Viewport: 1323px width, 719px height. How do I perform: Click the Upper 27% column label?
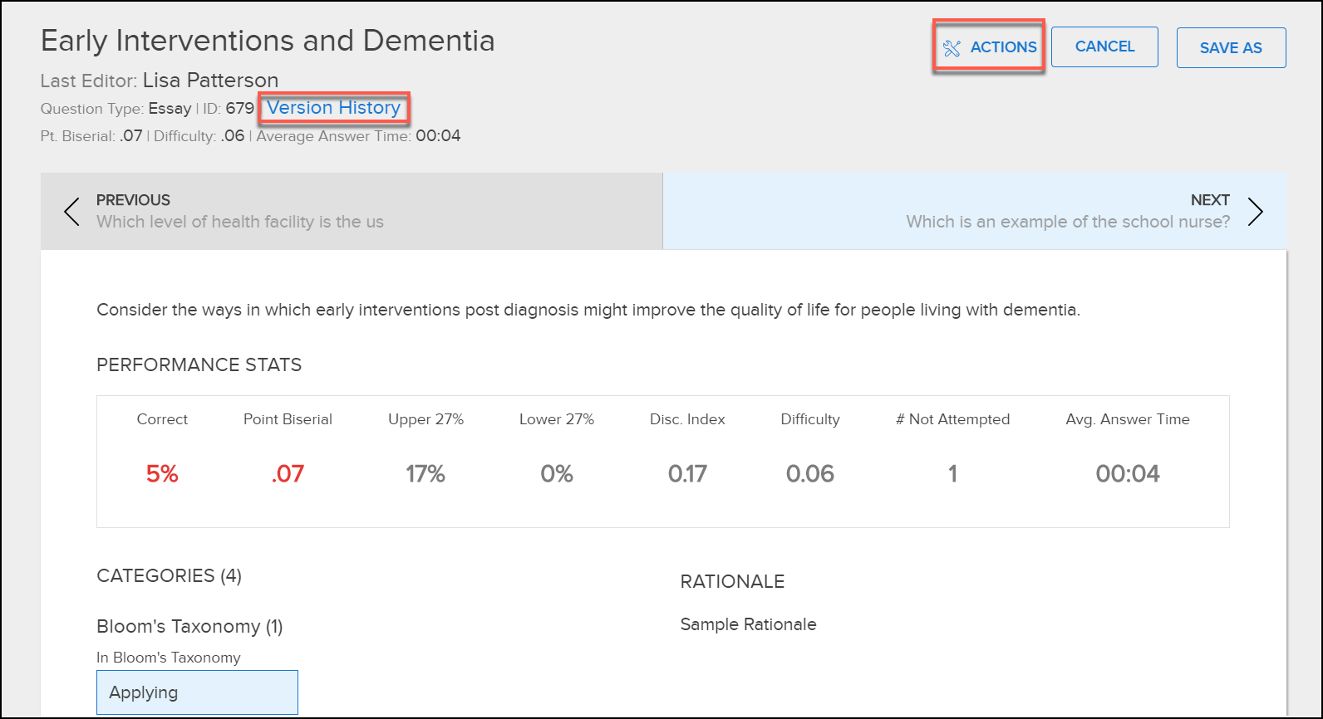[425, 419]
